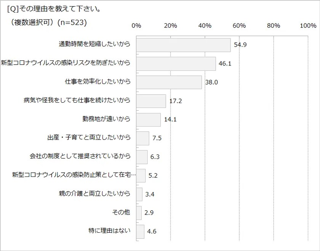This screenshot has width=320, height=251.
Task: Select the 6.3 value bar
Action: click(142, 157)
